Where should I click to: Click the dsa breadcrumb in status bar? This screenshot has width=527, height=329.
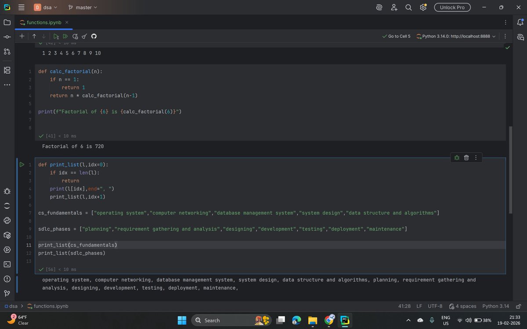point(11,306)
